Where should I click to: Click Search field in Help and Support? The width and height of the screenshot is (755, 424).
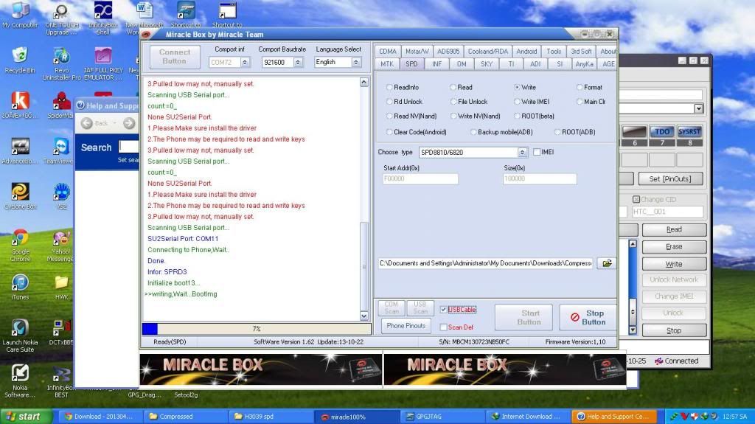[129, 146]
